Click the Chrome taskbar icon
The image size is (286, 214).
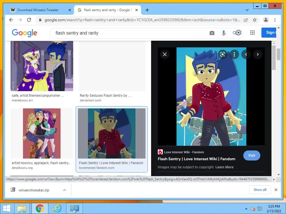[x=40, y=208]
